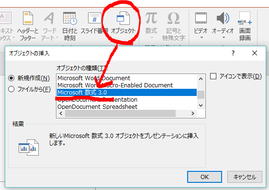Click the horizontal scroll left arrow
The image size is (269, 190).
point(61,113)
